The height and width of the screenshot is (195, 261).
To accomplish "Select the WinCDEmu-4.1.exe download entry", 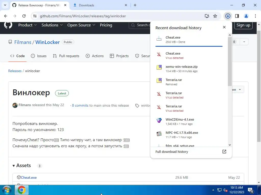I will pyautogui.click(x=189, y=122).
